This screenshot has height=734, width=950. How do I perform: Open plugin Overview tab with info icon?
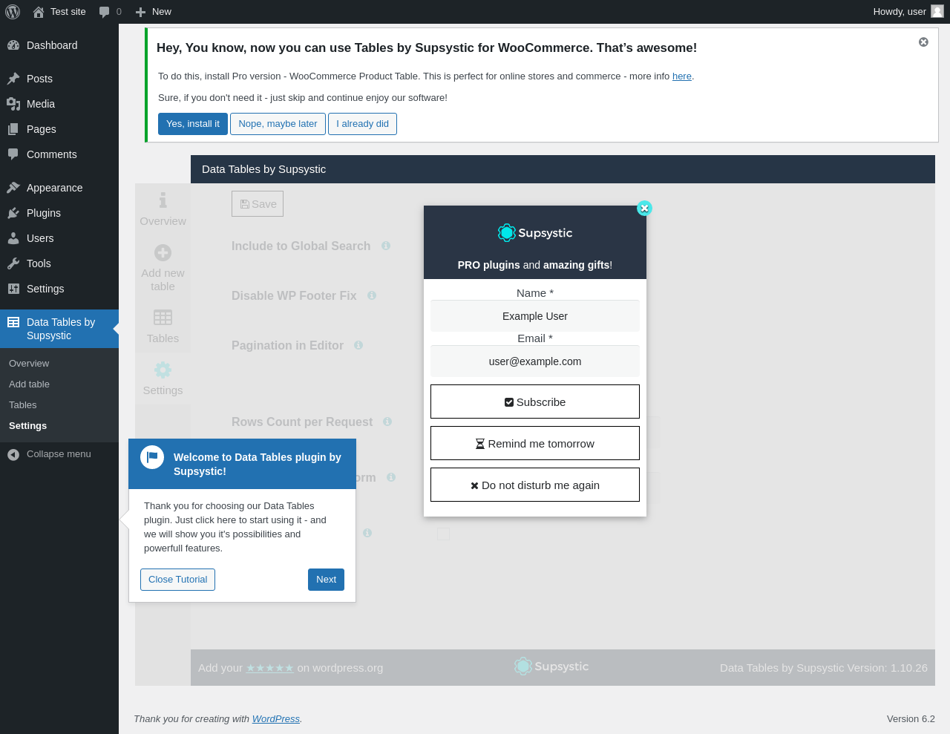pyautogui.click(x=163, y=209)
